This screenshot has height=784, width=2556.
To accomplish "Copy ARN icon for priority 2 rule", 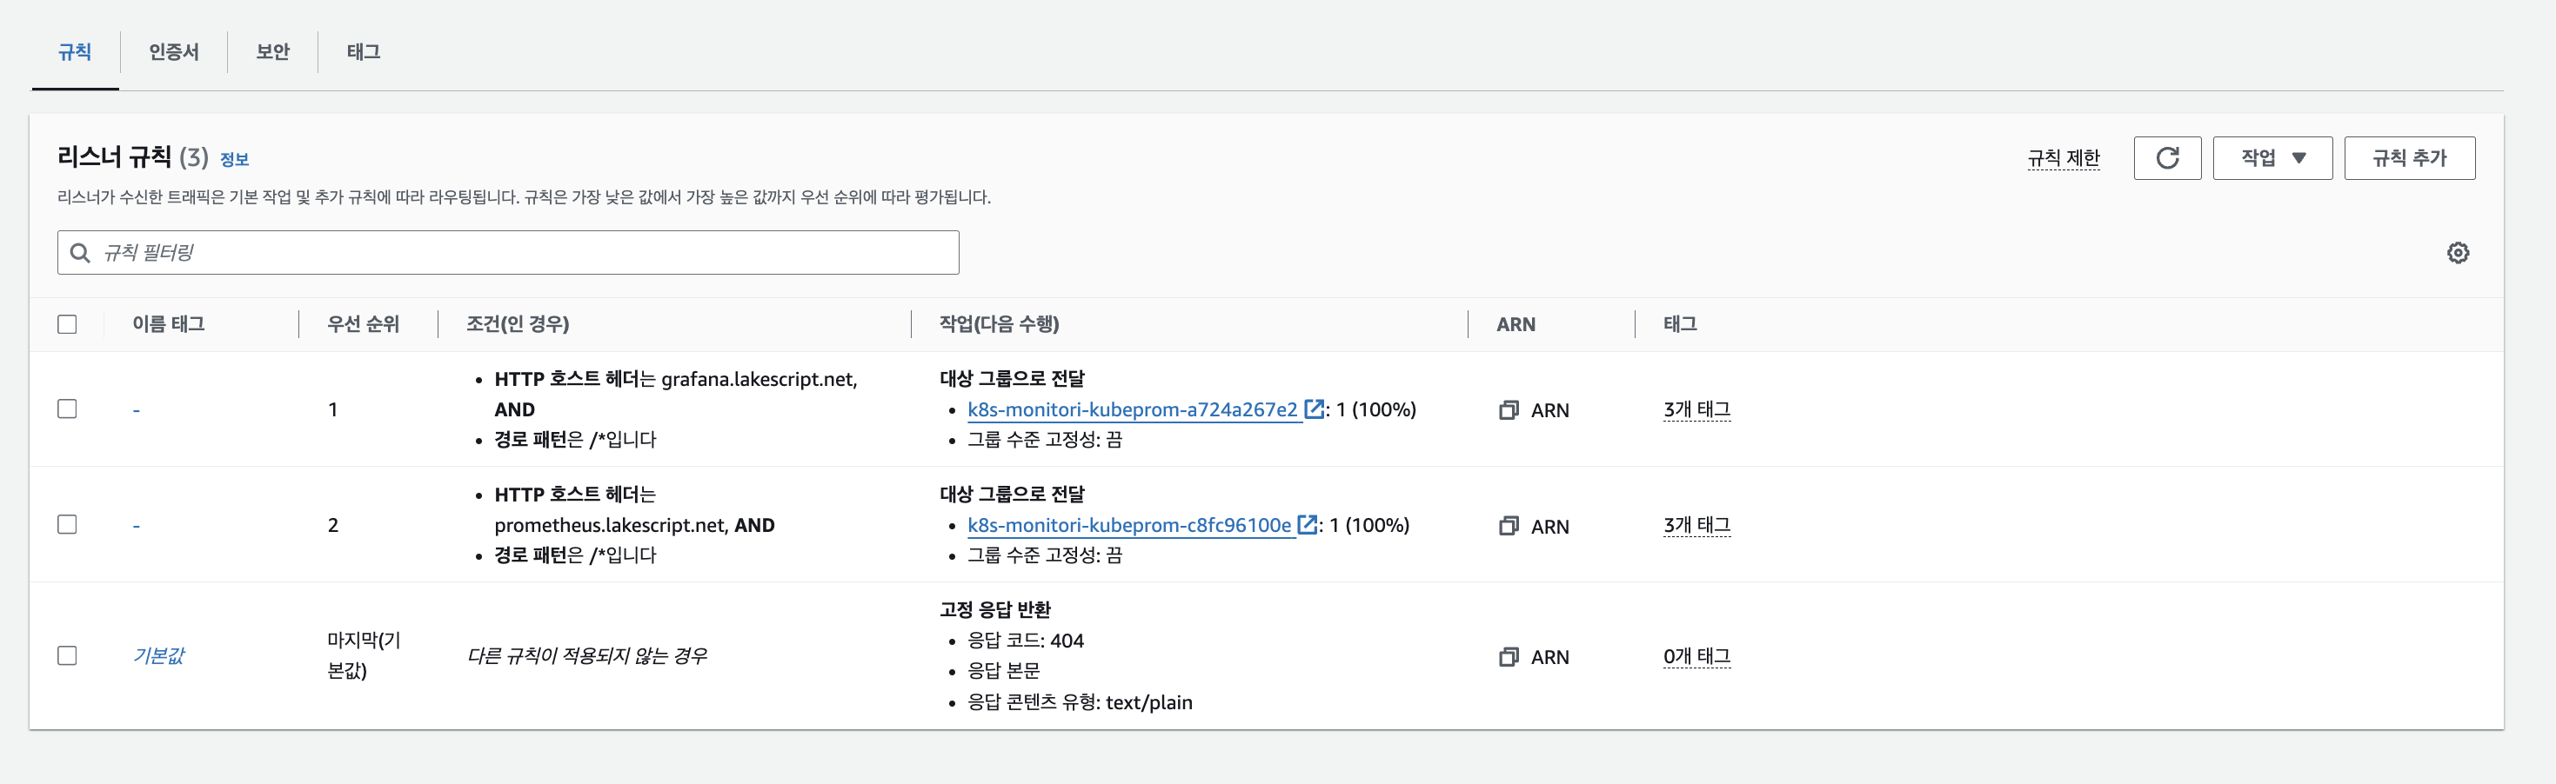I will tap(1509, 525).
